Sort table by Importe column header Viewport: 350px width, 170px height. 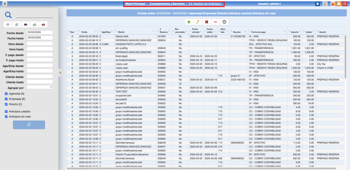(x=295, y=32)
